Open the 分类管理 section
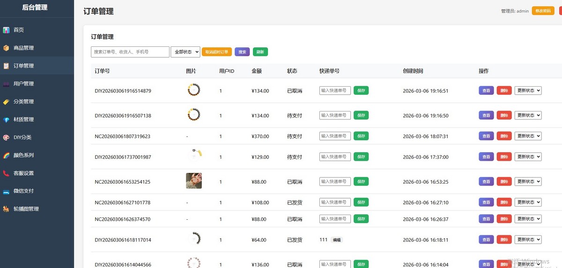Screen dimensions: 562x268 coord(37,102)
